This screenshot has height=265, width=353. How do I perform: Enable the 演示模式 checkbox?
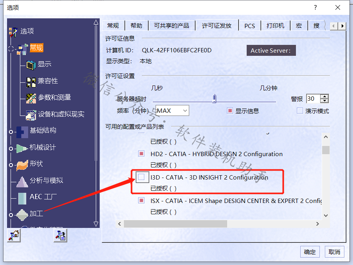tap(300, 110)
